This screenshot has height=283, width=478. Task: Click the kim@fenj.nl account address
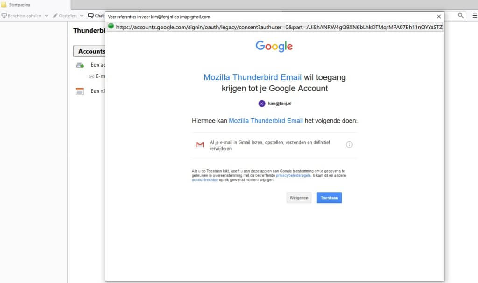pyautogui.click(x=280, y=104)
